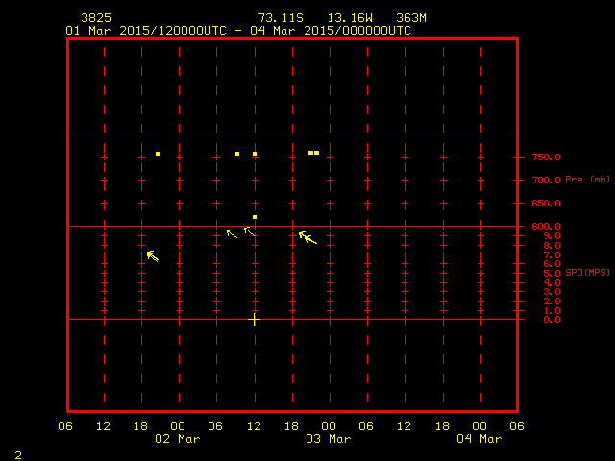Click leftmost of twin wind arrows after 18 line
Image resolution: width=615 pixels, height=461 pixels.
(x=304, y=236)
